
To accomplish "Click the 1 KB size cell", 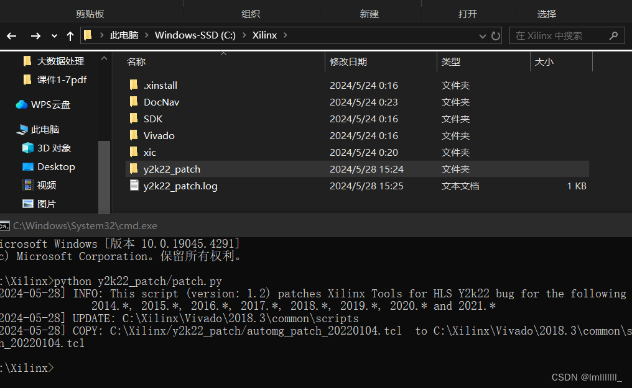I will coord(577,186).
